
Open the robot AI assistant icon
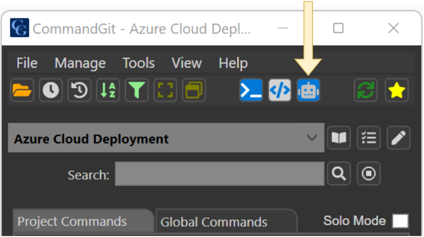click(309, 90)
